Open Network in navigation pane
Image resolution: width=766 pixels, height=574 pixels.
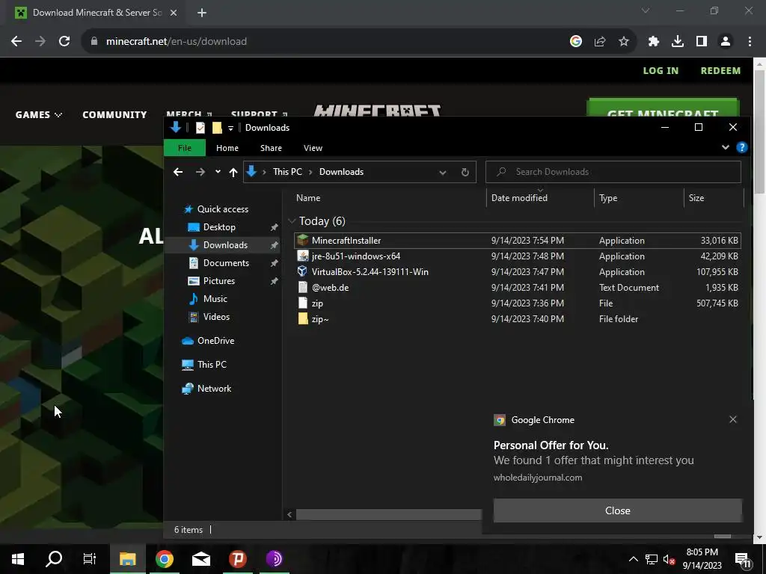click(x=206, y=389)
